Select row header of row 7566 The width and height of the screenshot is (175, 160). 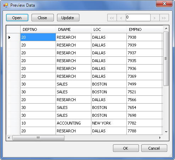coord(13,100)
